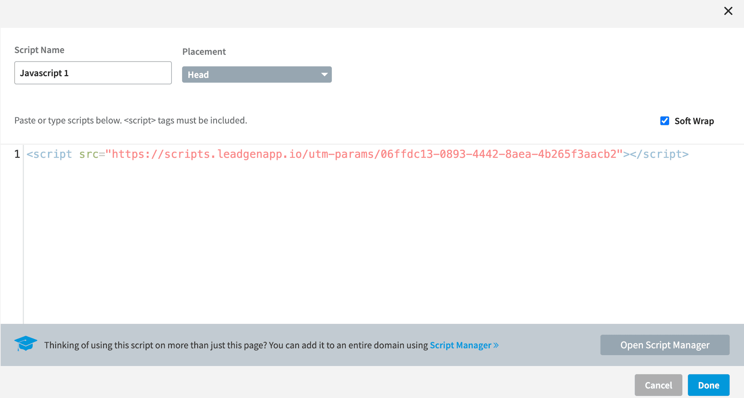Click the graduation cap icon
The image size is (744, 398).
25,344
